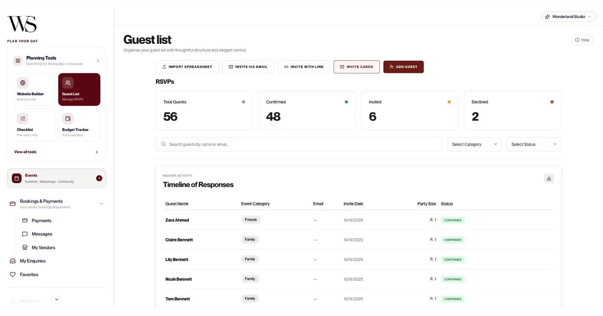Click guest name Noah Bennett
Image resolution: width=603 pixels, height=316 pixels.
(179, 279)
